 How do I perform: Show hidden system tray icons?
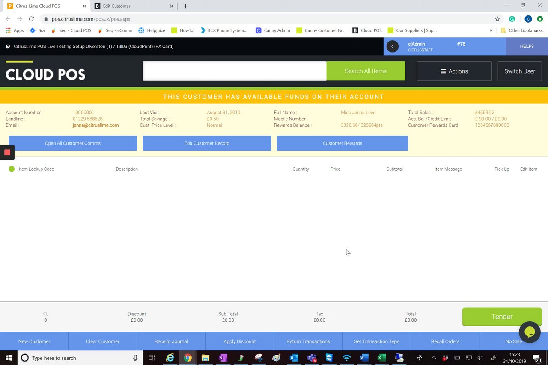click(x=434, y=358)
